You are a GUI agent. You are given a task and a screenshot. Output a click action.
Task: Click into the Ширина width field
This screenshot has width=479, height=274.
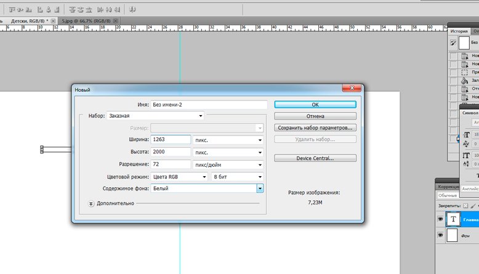(171, 140)
